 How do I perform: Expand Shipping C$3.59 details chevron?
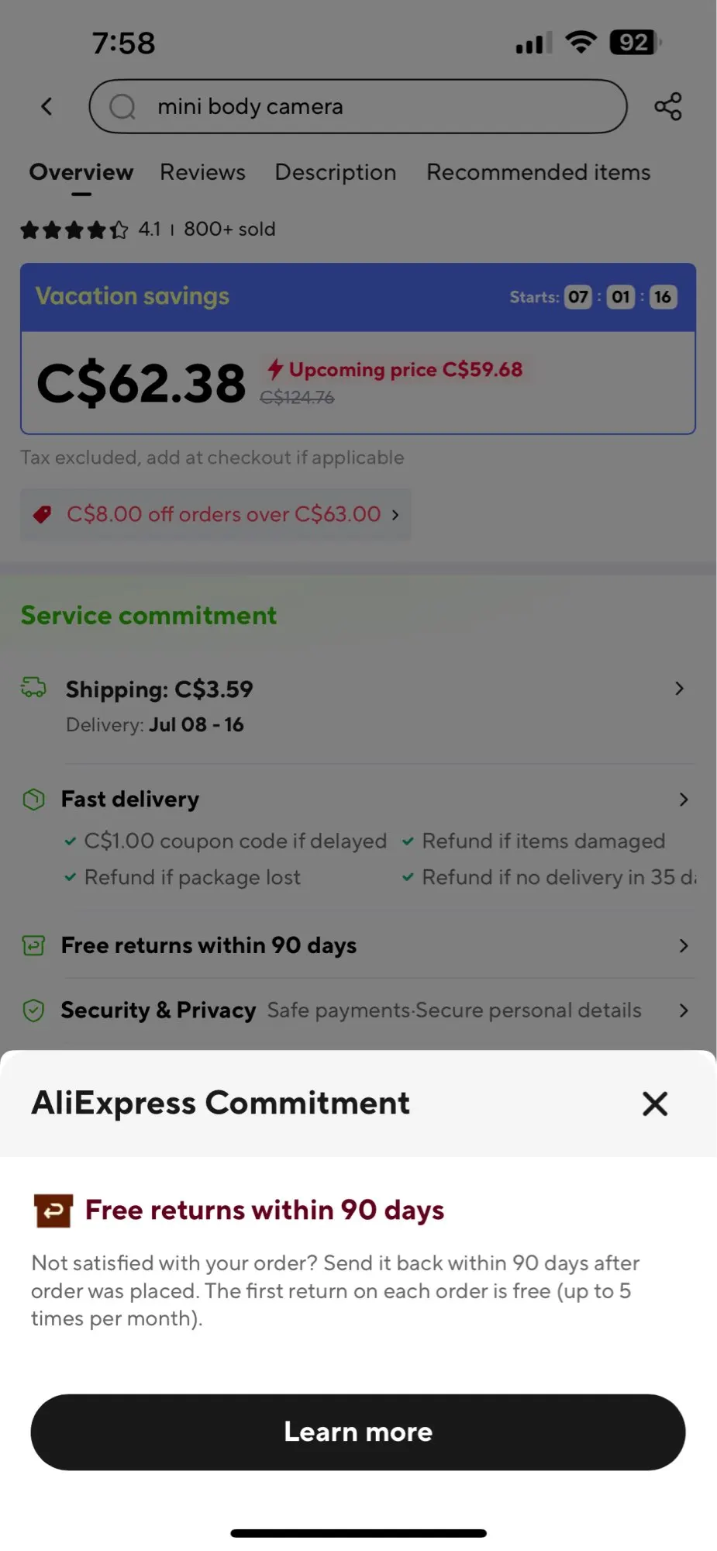coord(680,689)
